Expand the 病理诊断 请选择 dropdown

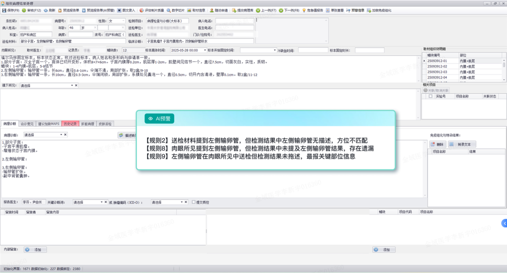click(x=61, y=134)
